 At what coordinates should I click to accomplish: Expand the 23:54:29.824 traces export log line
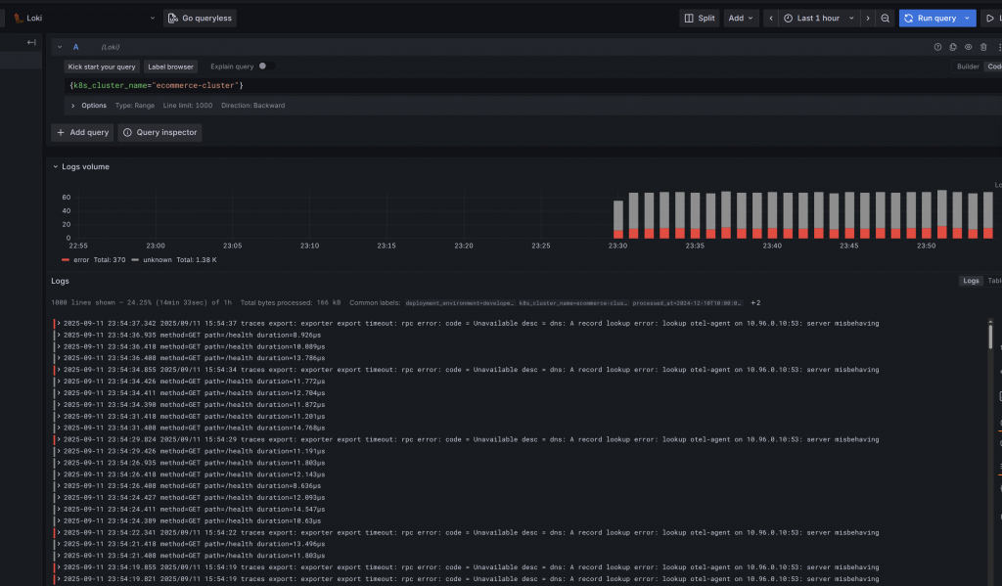tap(59, 439)
